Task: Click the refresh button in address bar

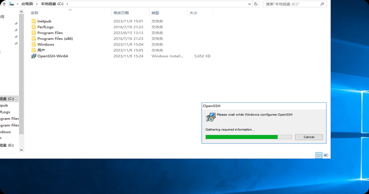Action: 256,4
